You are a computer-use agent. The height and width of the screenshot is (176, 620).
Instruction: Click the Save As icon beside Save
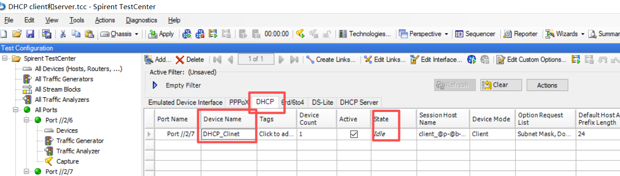pos(47,34)
